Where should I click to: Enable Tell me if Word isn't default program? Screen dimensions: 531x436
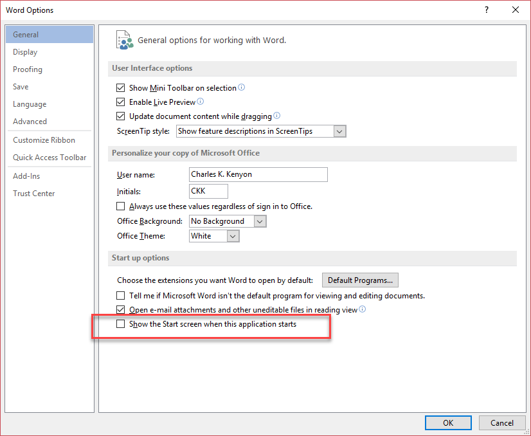click(x=121, y=296)
